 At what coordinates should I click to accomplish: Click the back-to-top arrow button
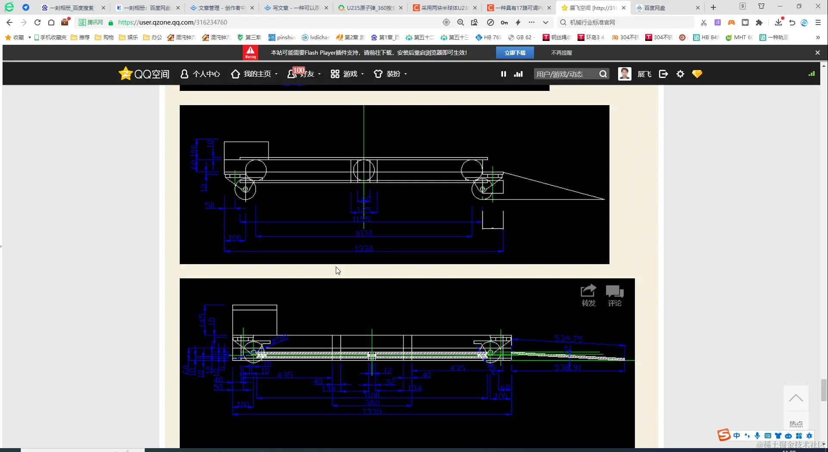click(796, 398)
